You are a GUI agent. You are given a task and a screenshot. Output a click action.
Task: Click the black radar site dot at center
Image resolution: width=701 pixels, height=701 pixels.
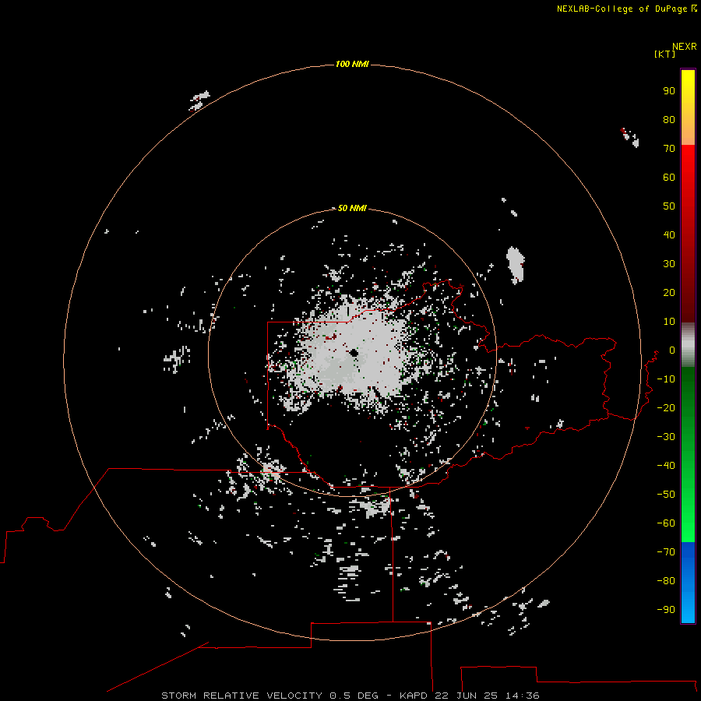pos(354,353)
